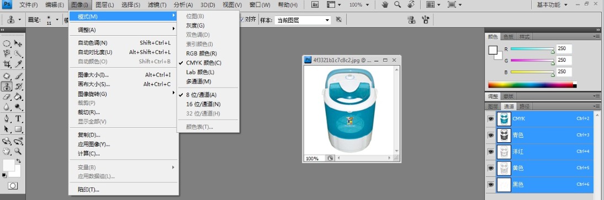Image resolution: width=604 pixels, height=200 pixels.
Task: Select the Magic Wand tool
Action: (18, 53)
